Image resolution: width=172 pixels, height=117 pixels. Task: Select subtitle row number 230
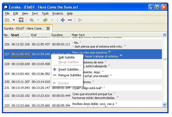(x=7, y=82)
